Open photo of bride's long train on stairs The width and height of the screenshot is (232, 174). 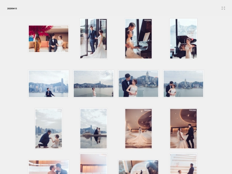(x=138, y=128)
